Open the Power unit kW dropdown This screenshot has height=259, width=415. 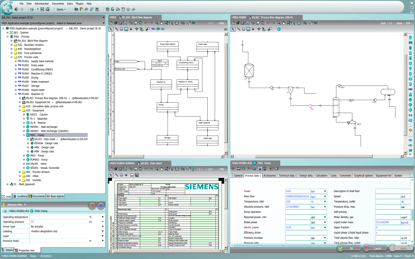tap(325, 191)
